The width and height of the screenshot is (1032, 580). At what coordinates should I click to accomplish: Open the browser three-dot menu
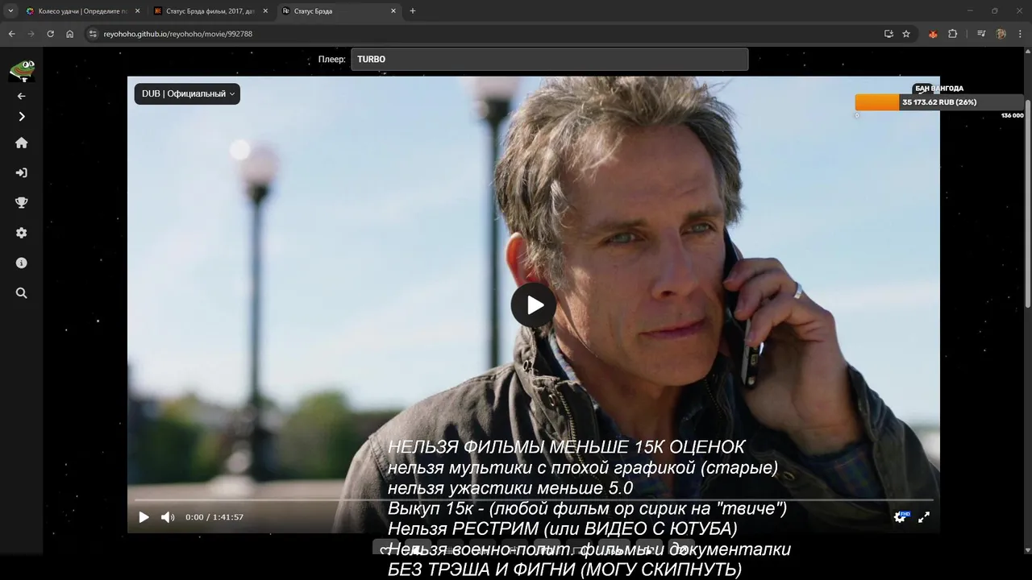tap(1020, 34)
